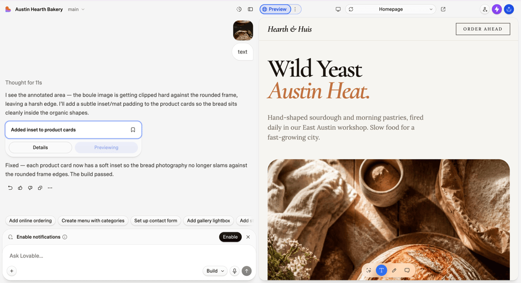Send the message with arrow button

coord(247,271)
